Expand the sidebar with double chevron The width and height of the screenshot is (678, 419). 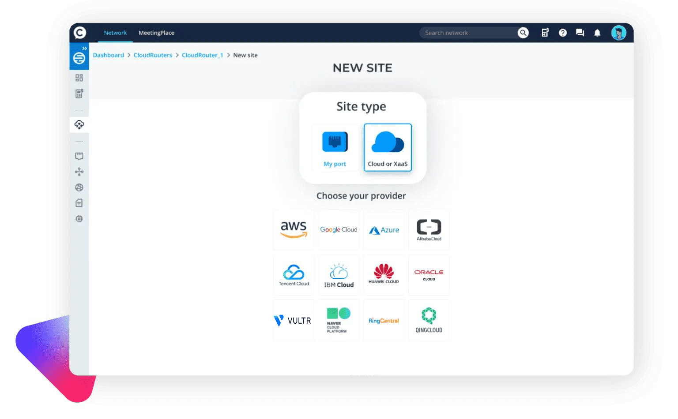(x=84, y=48)
